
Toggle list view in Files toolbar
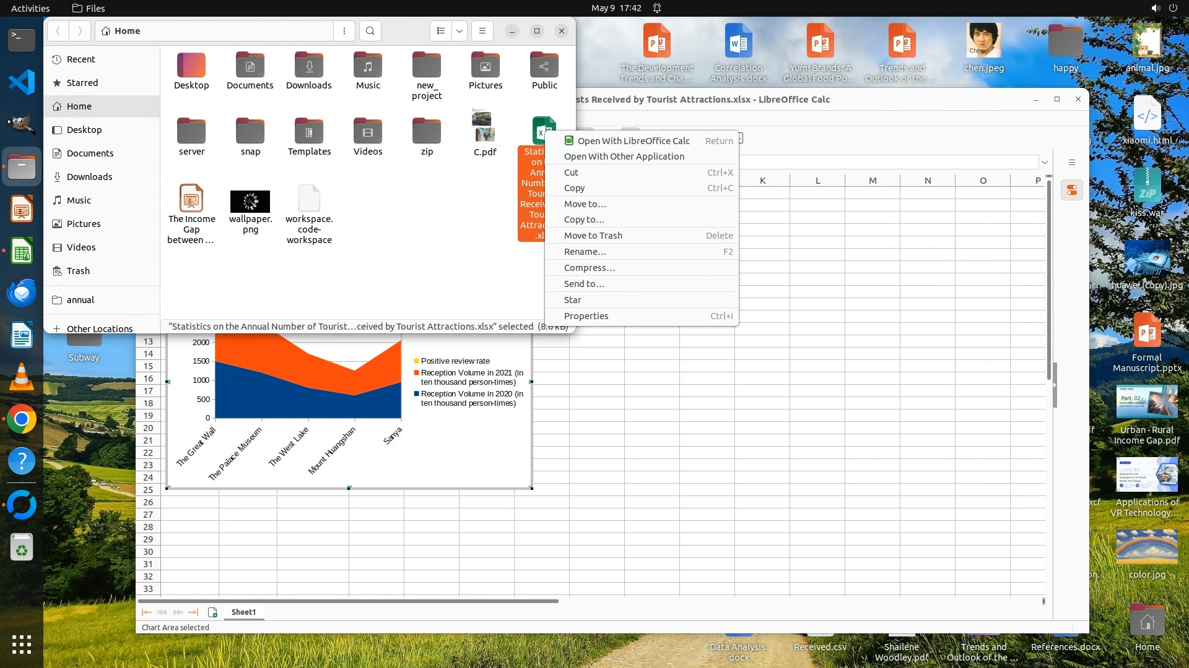(441, 31)
